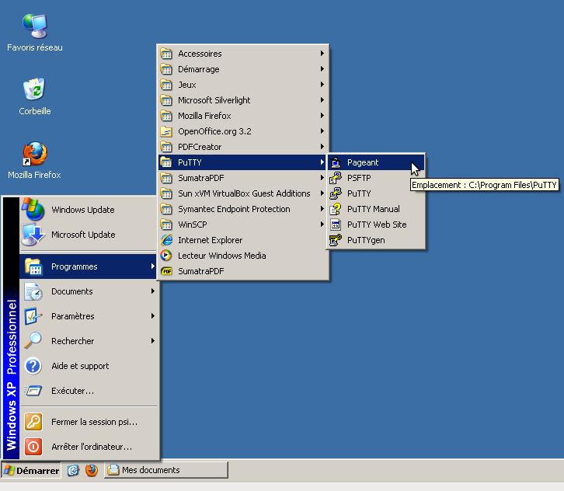564x491 pixels.
Task: Click the Aide et support question icon
Action: pos(33,366)
